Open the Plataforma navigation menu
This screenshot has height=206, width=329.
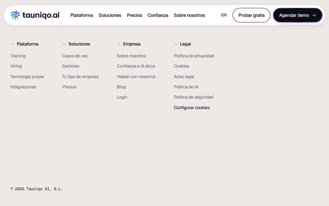click(x=82, y=15)
